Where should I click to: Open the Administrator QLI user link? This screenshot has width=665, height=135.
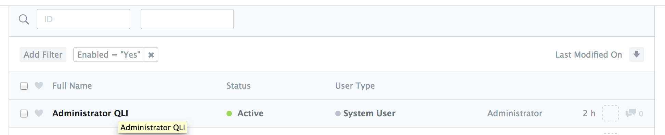click(x=90, y=113)
